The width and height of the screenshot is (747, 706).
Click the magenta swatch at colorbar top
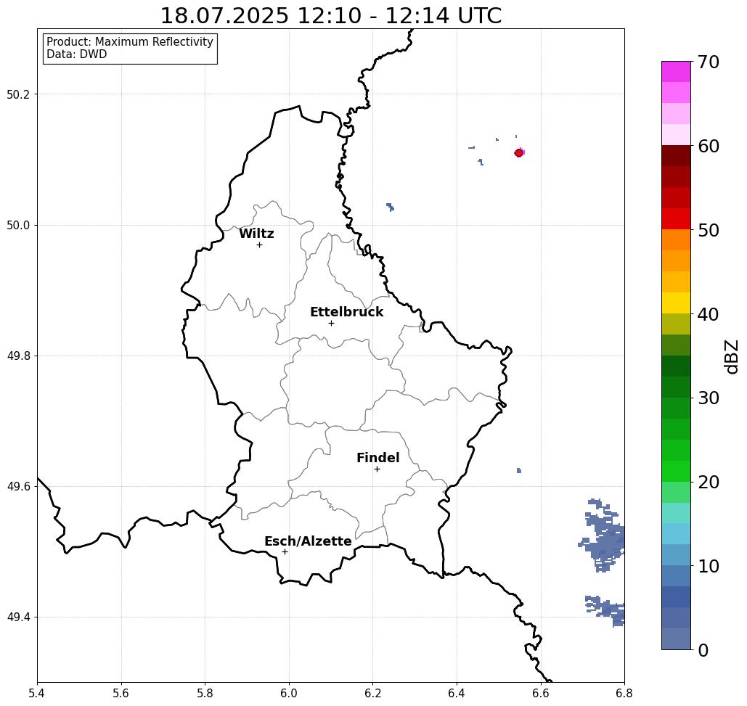coord(676,72)
